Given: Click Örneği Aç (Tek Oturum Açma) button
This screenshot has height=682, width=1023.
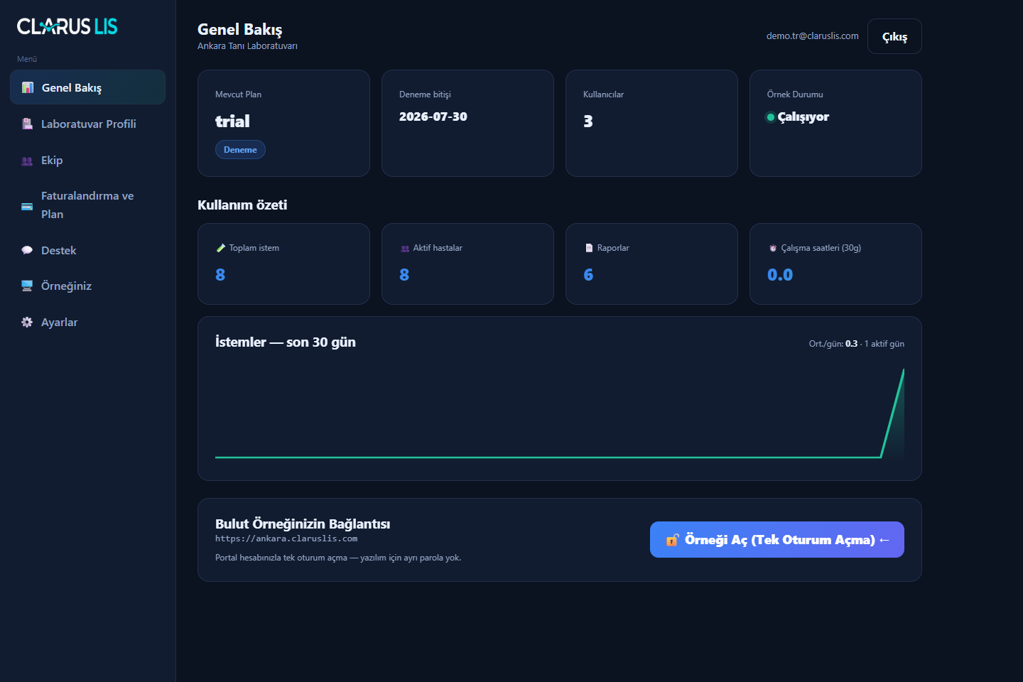Looking at the screenshot, I should [777, 540].
